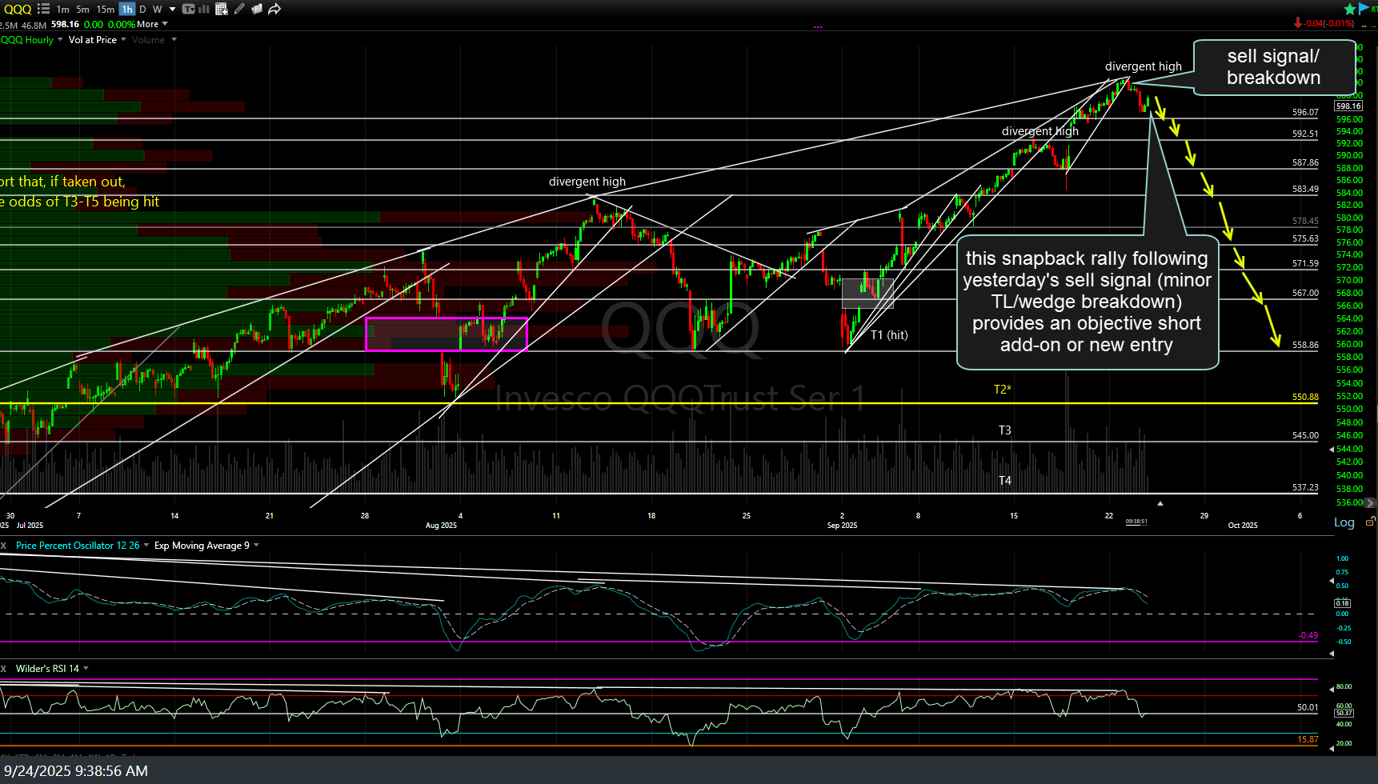Click the folder icon in the toolbar
Image resolution: width=1378 pixels, height=784 pixels.
(x=256, y=9)
